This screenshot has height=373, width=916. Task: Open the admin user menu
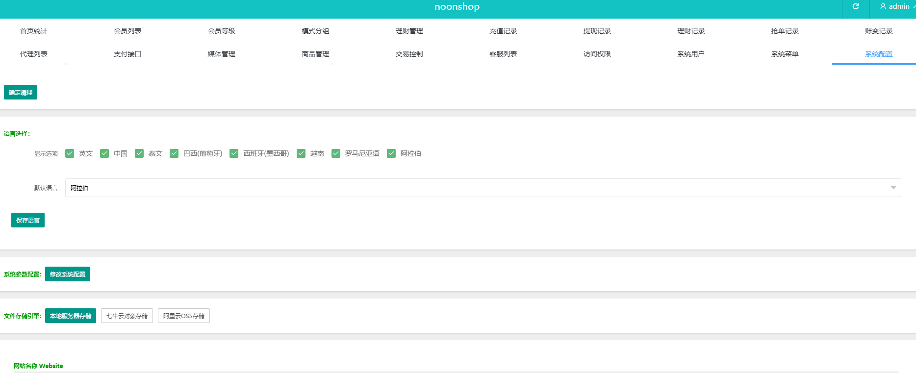point(896,7)
